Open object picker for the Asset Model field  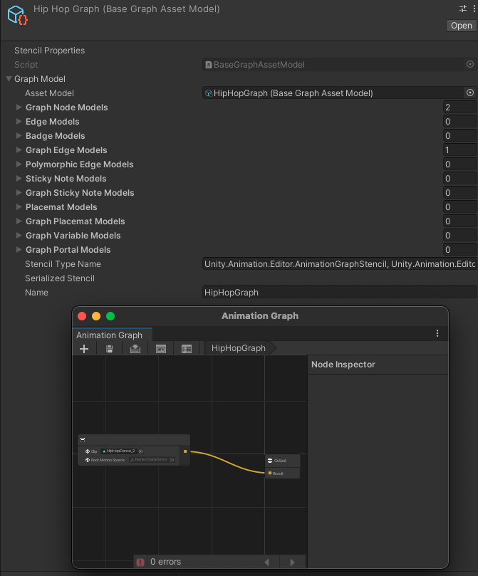pos(470,93)
